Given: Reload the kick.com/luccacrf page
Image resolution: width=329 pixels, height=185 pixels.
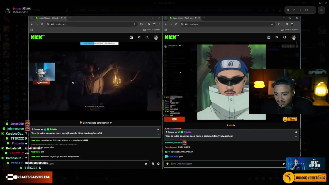Looking at the screenshot, I should [x=42, y=24].
